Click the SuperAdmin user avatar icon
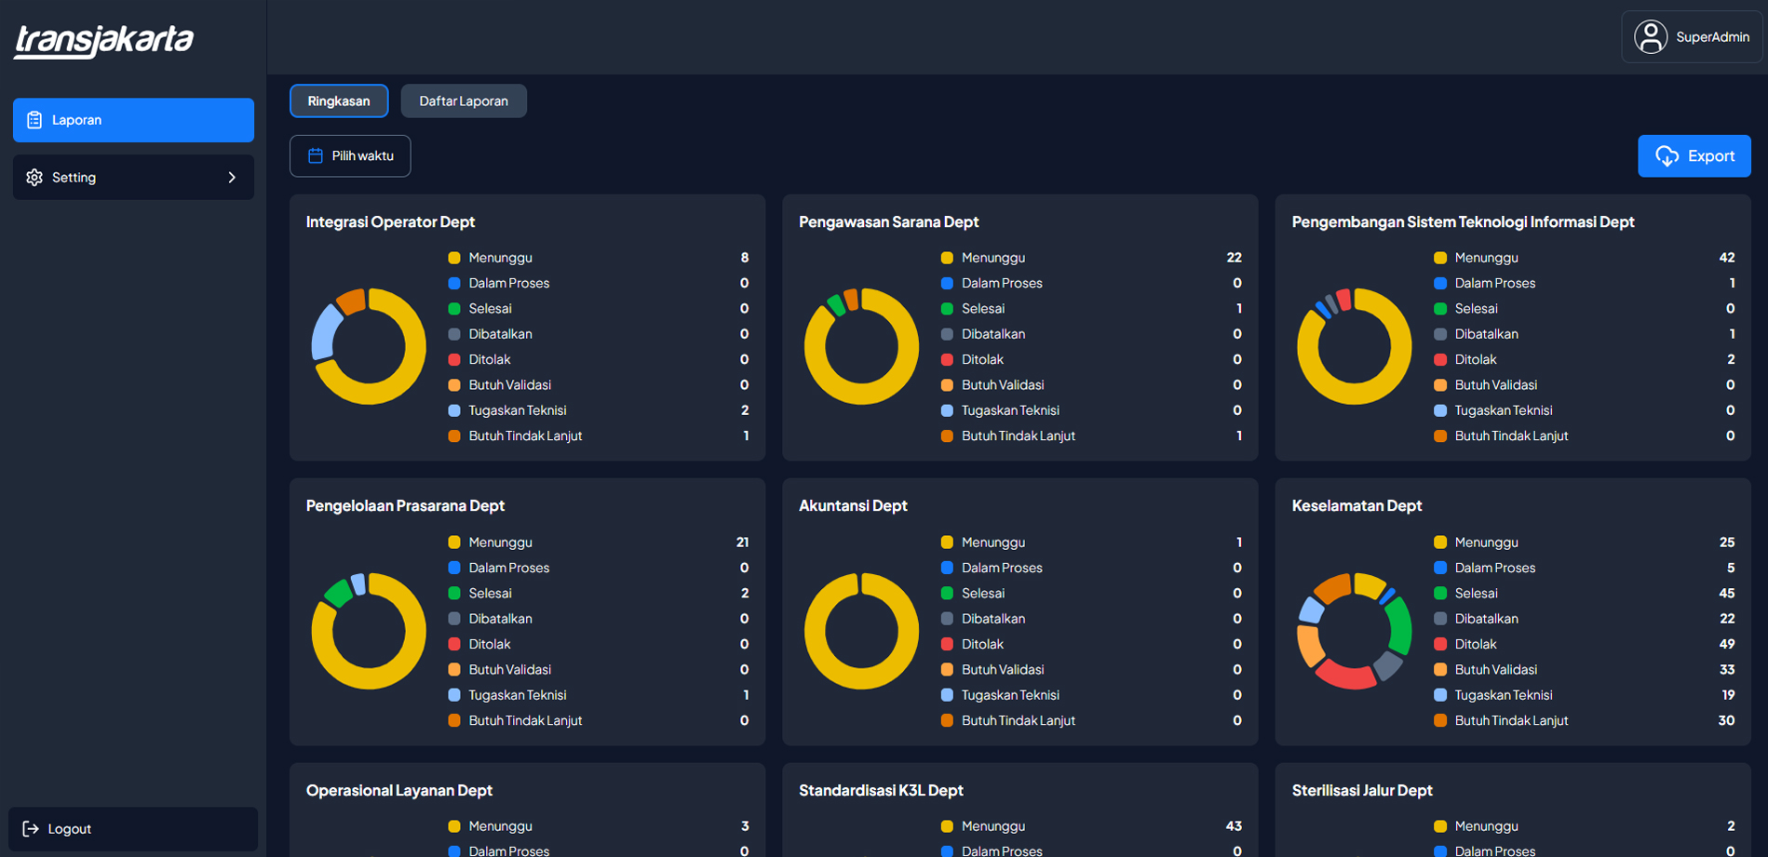 pos(1650,37)
